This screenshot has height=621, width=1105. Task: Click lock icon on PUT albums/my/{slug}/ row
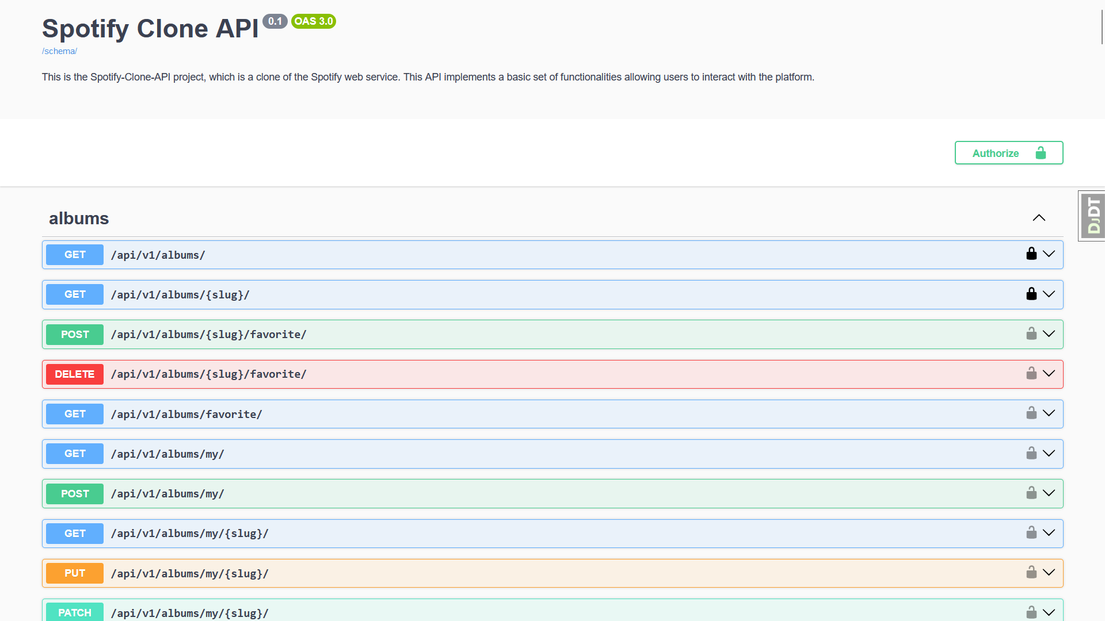(1031, 573)
